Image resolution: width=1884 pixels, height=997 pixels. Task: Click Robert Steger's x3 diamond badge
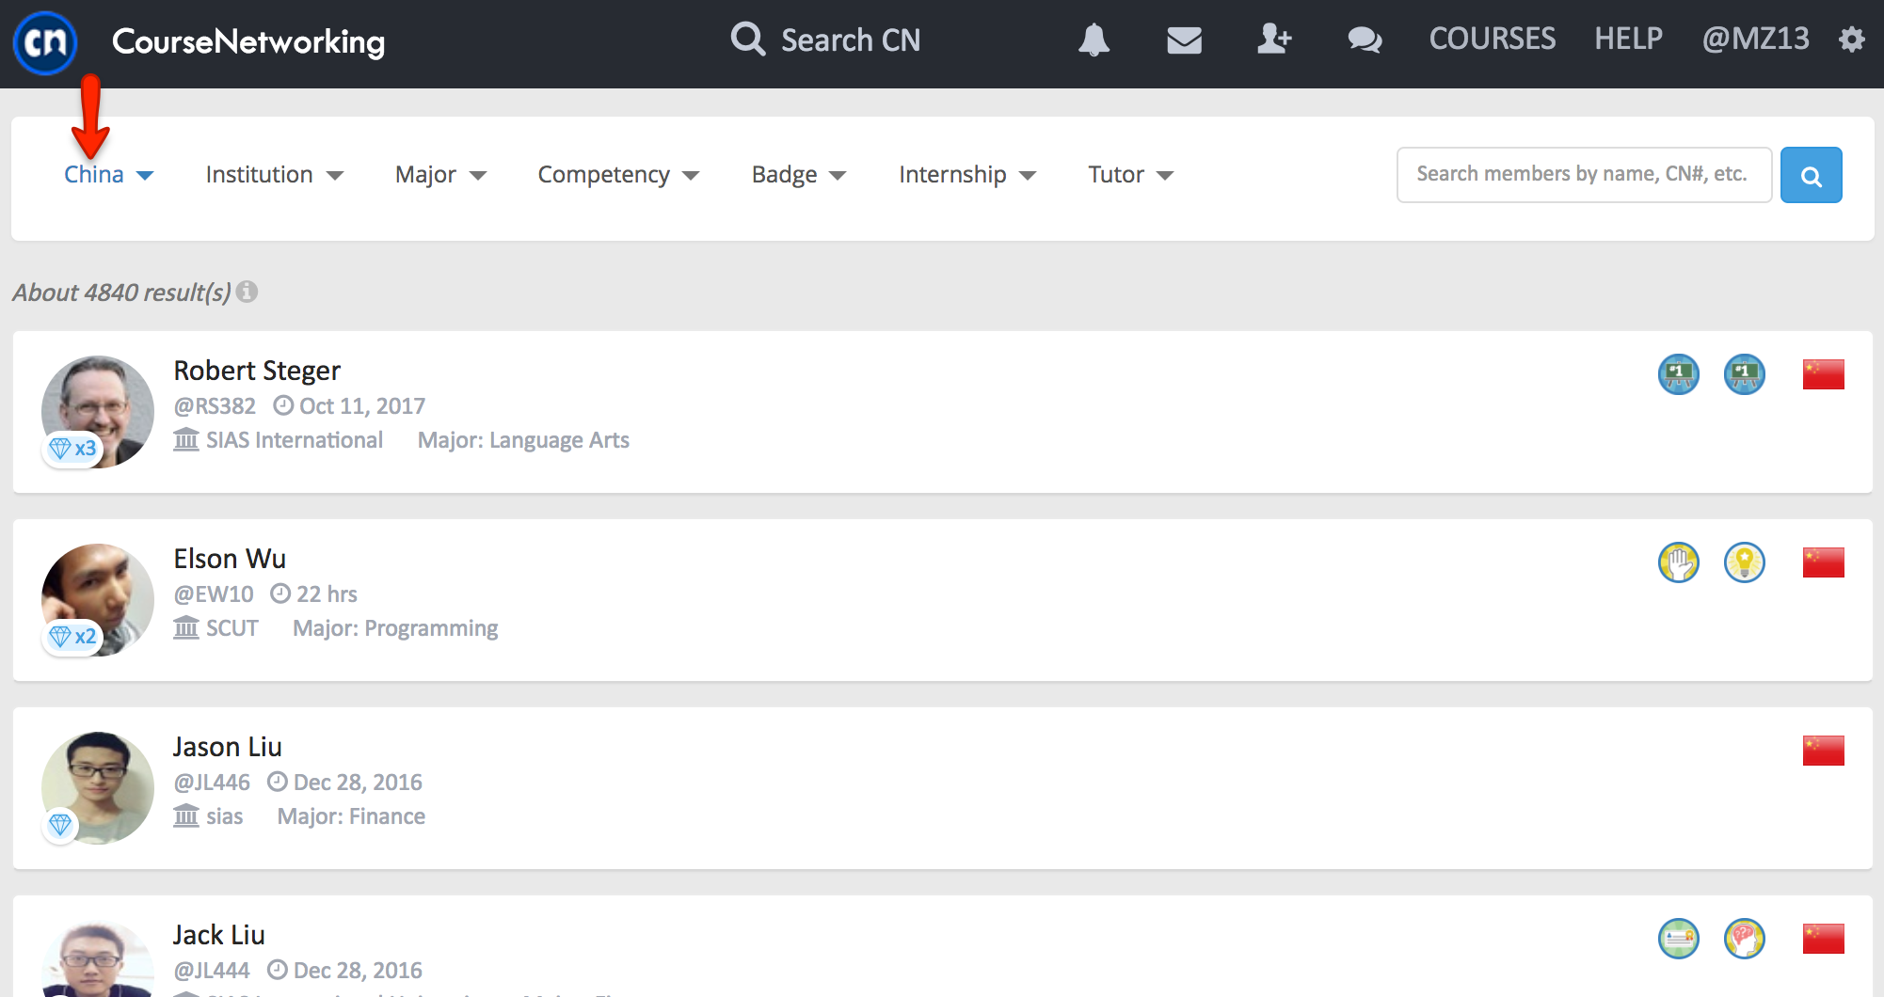[72, 449]
